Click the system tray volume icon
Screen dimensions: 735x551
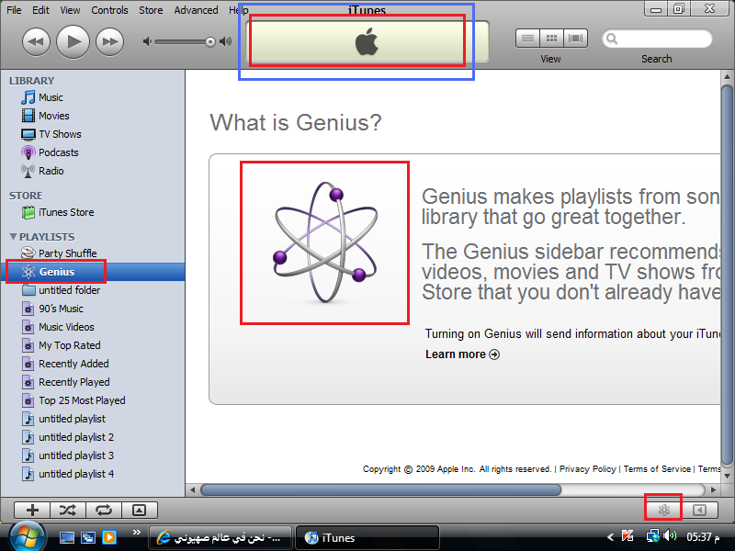(x=671, y=535)
